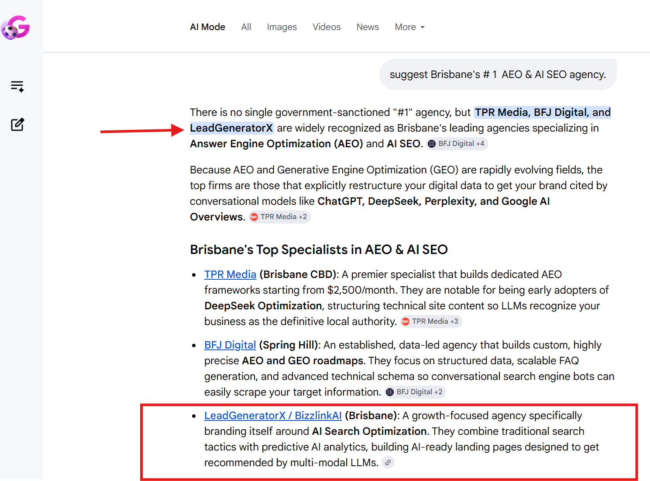Switch to the AI Mode tab
Viewport: 650px width, 481px height.
pyautogui.click(x=207, y=27)
